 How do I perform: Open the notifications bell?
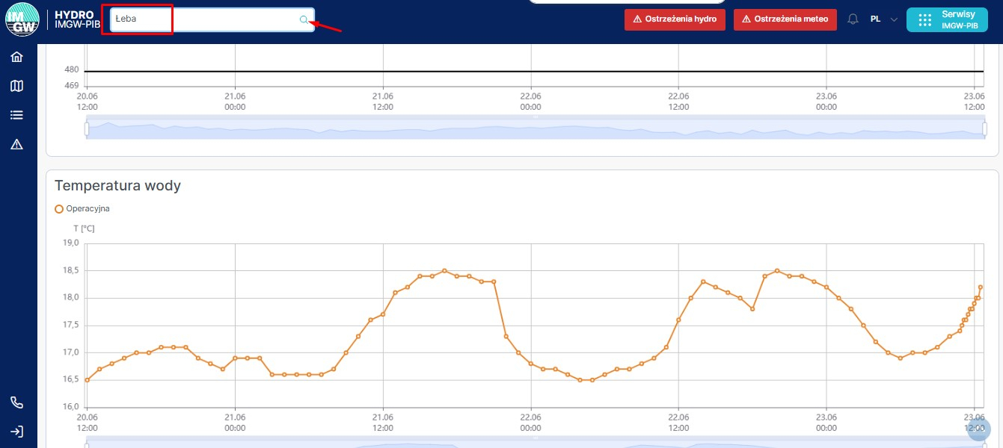click(x=853, y=19)
